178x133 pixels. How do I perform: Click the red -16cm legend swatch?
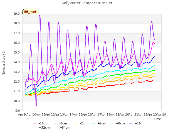click(x=35, y=124)
